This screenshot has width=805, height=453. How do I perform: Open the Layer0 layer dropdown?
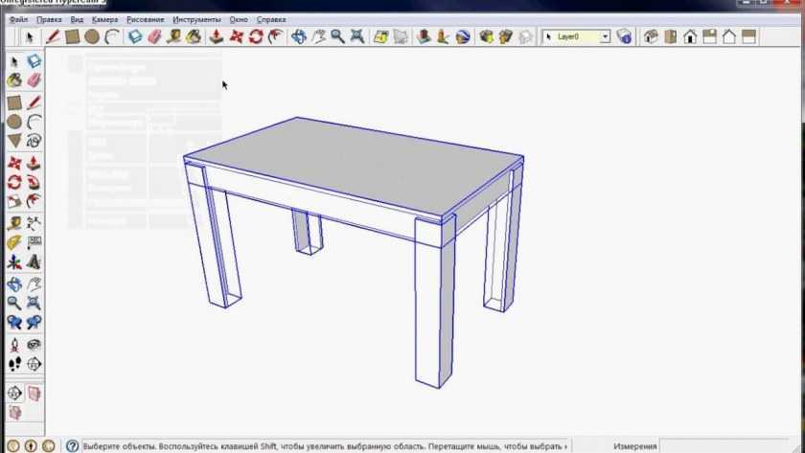tap(605, 37)
